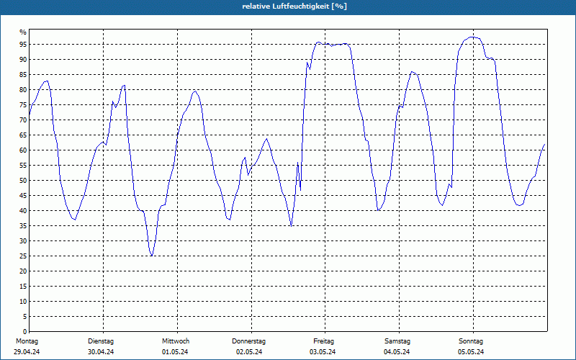The width and height of the screenshot is (576, 360).
Task: Click the date '01.05.24'
Action: (175, 352)
